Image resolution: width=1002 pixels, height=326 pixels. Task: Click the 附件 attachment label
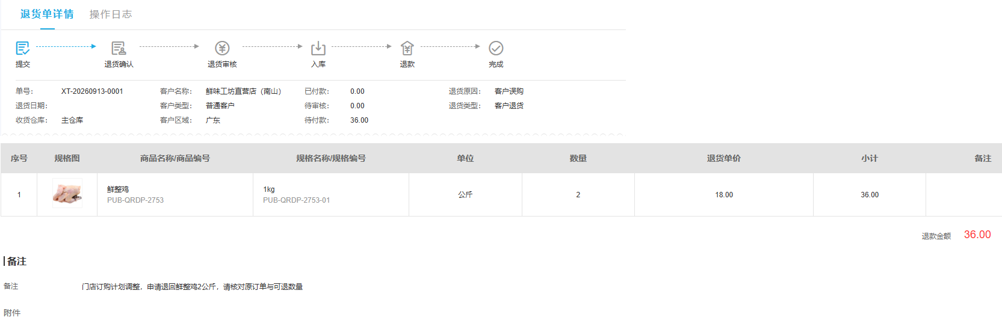[12, 313]
